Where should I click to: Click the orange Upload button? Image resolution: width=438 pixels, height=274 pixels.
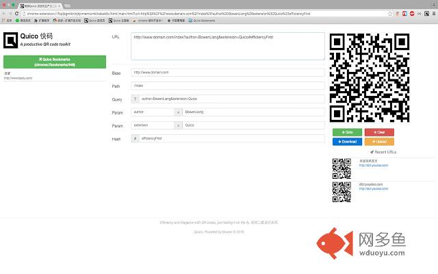point(379,142)
